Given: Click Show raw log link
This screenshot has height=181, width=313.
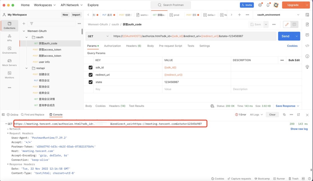Looking at the screenshot, I should (x=299, y=129).
